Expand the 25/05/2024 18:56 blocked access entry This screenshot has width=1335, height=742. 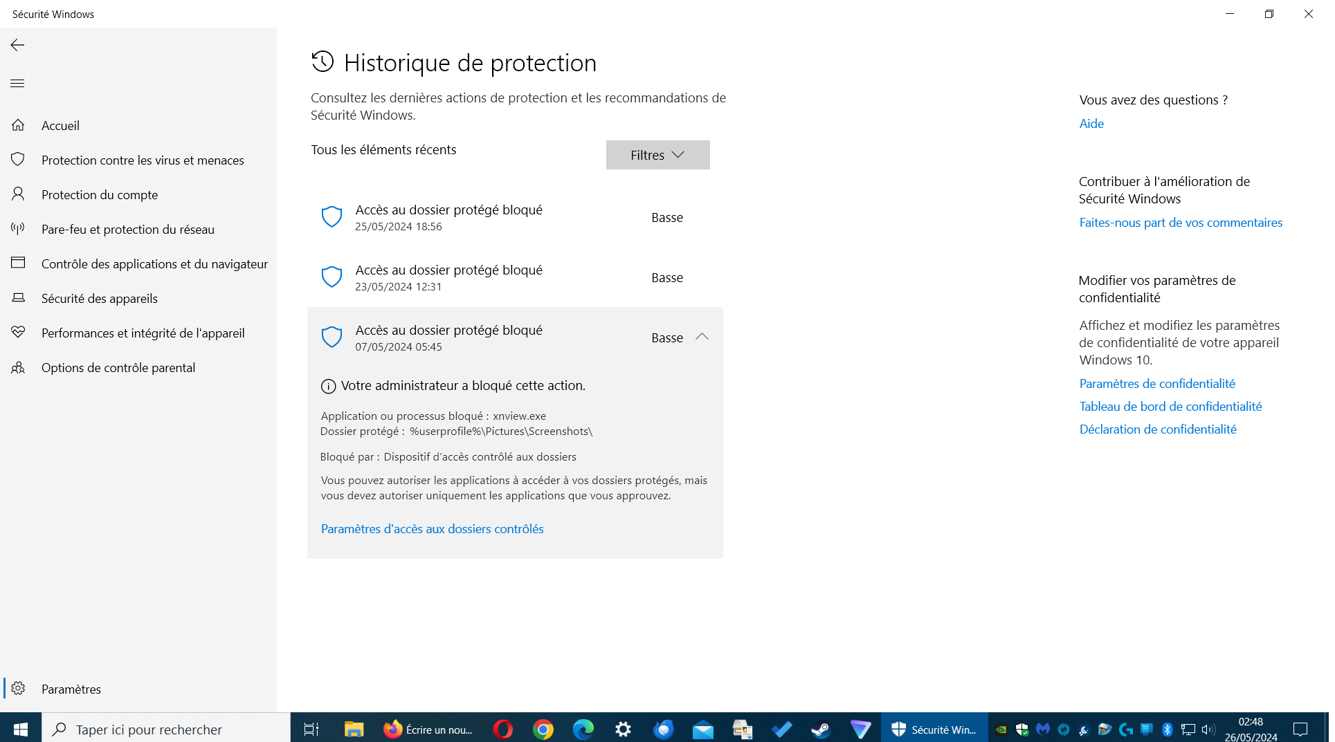click(515, 217)
